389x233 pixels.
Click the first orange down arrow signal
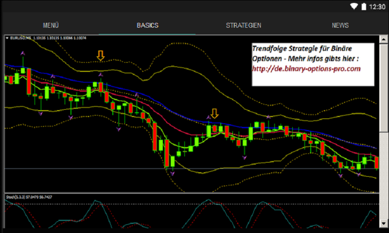click(100, 56)
